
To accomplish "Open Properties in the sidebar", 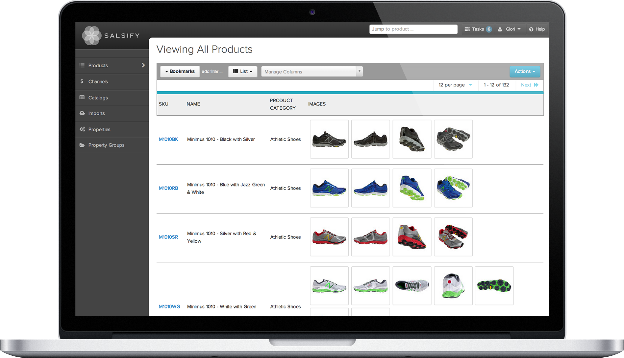I will tap(112, 129).
